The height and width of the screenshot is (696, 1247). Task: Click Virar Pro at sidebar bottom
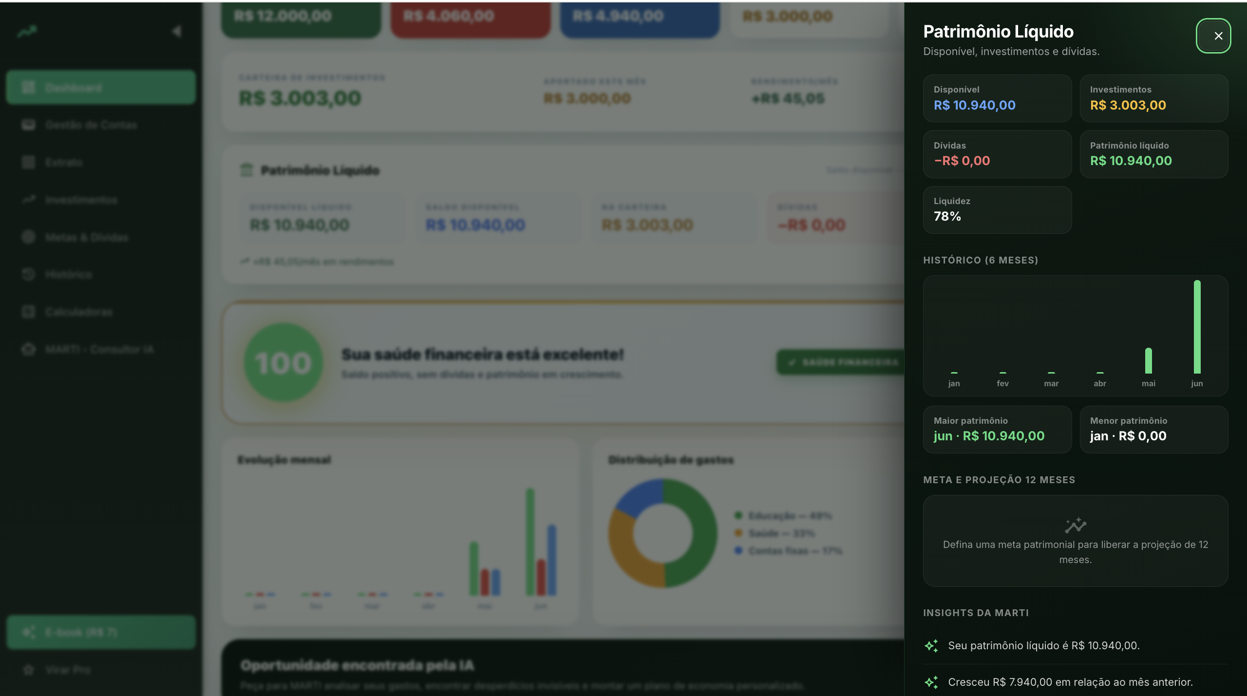coord(101,670)
